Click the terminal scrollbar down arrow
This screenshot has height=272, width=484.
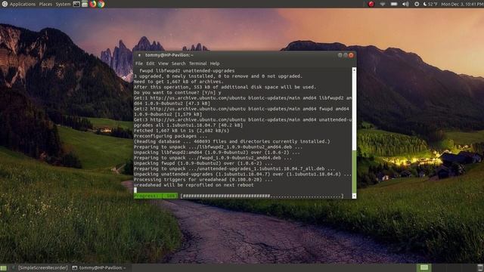click(354, 196)
